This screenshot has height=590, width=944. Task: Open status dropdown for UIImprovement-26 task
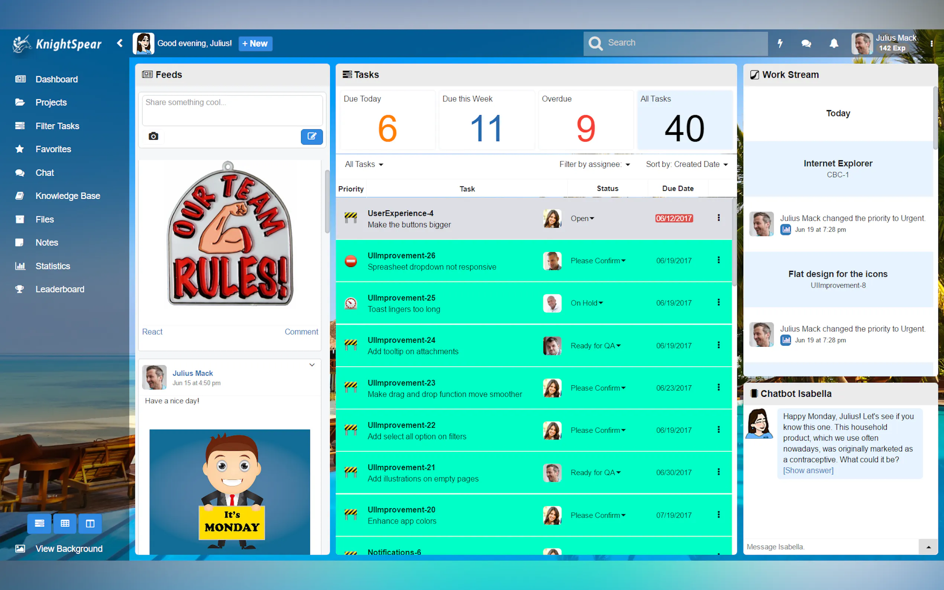(x=598, y=261)
